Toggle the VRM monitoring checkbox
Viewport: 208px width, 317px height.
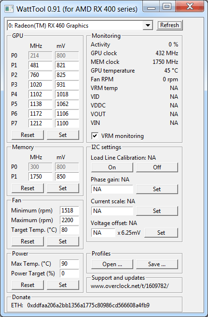pos(95,136)
